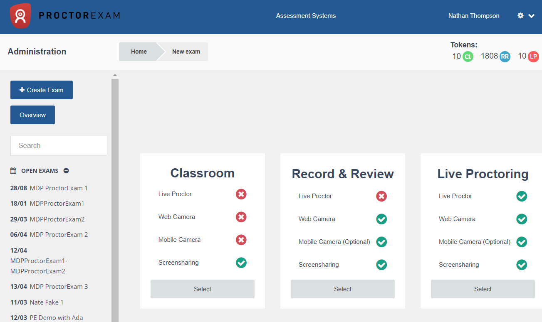The width and height of the screenshot is (542, 322).
Task: Click Assessment Systems in the header
Action: [x=306, y=16]
